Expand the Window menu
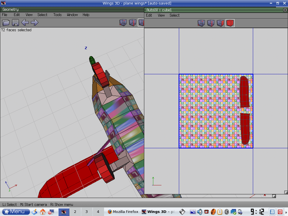Viewport: 288px width, 216px height. [x=72, y=15]
